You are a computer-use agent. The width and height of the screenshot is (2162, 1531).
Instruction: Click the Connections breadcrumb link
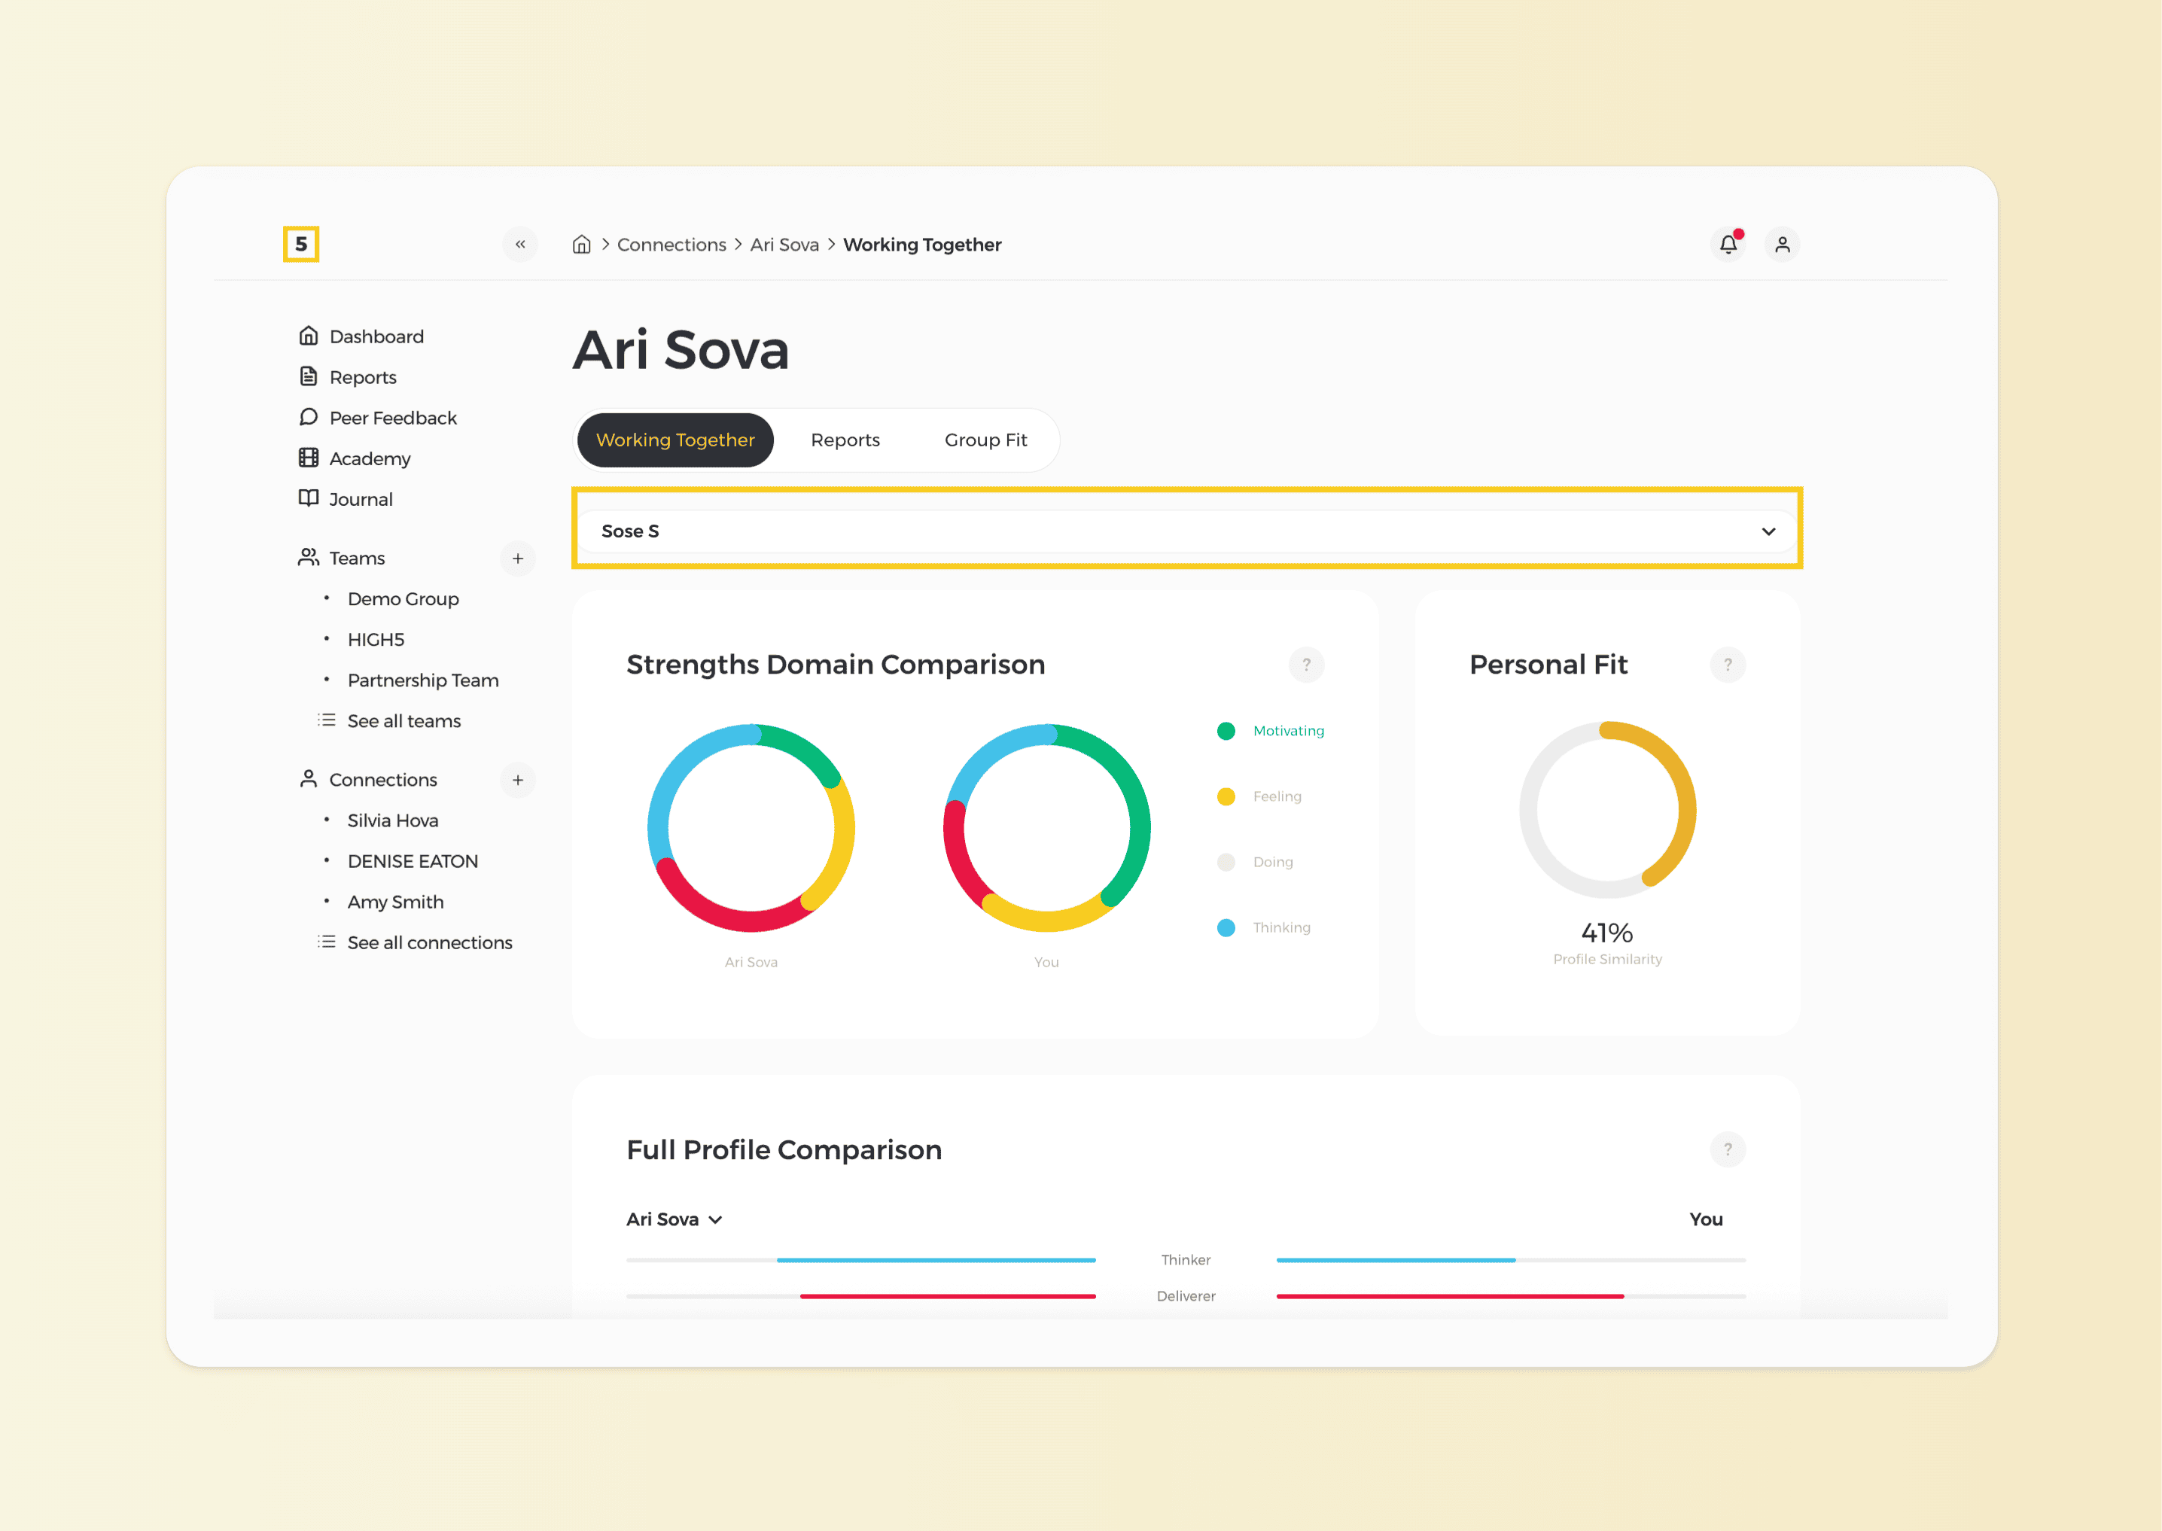(671, 244)
